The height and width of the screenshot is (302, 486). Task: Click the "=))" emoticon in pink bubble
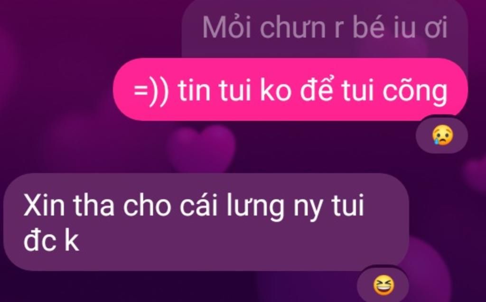[152, 91]
